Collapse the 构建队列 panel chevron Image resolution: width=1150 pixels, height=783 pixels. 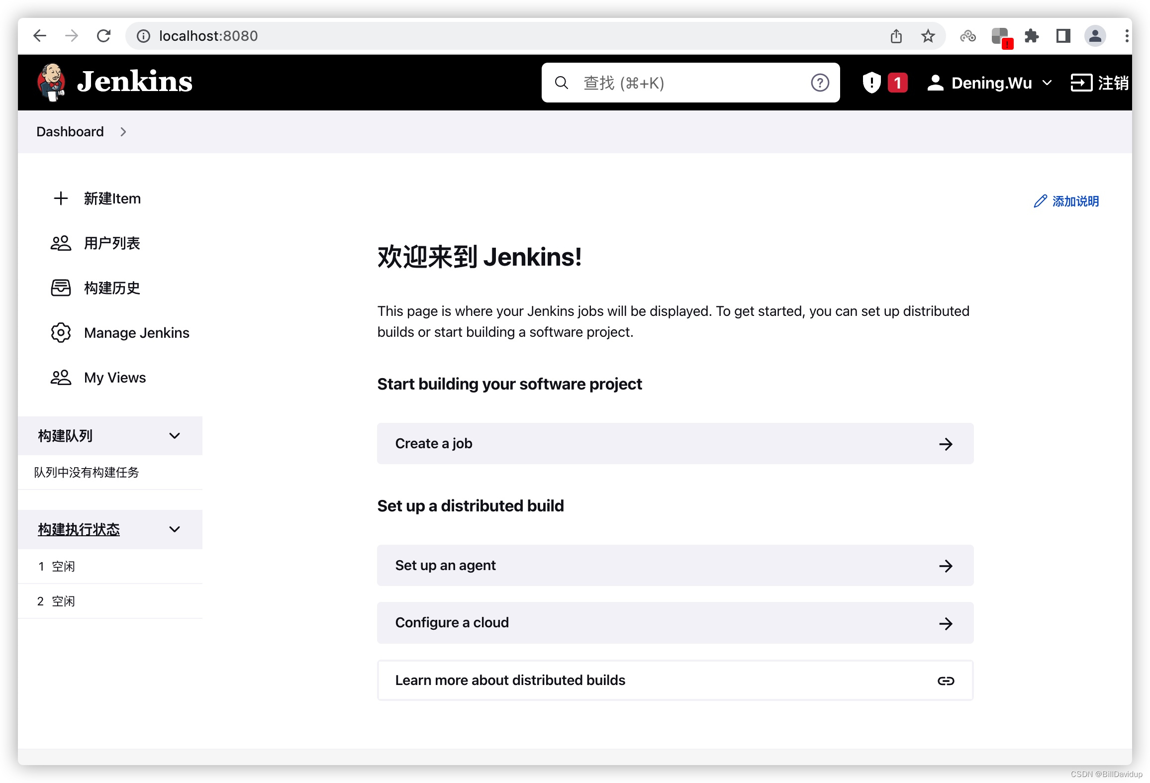[175, 436]
